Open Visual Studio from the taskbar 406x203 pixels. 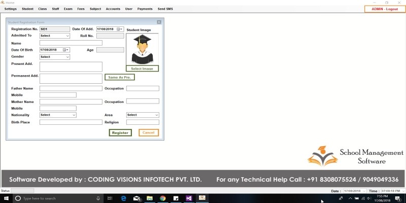pos(188,198)
